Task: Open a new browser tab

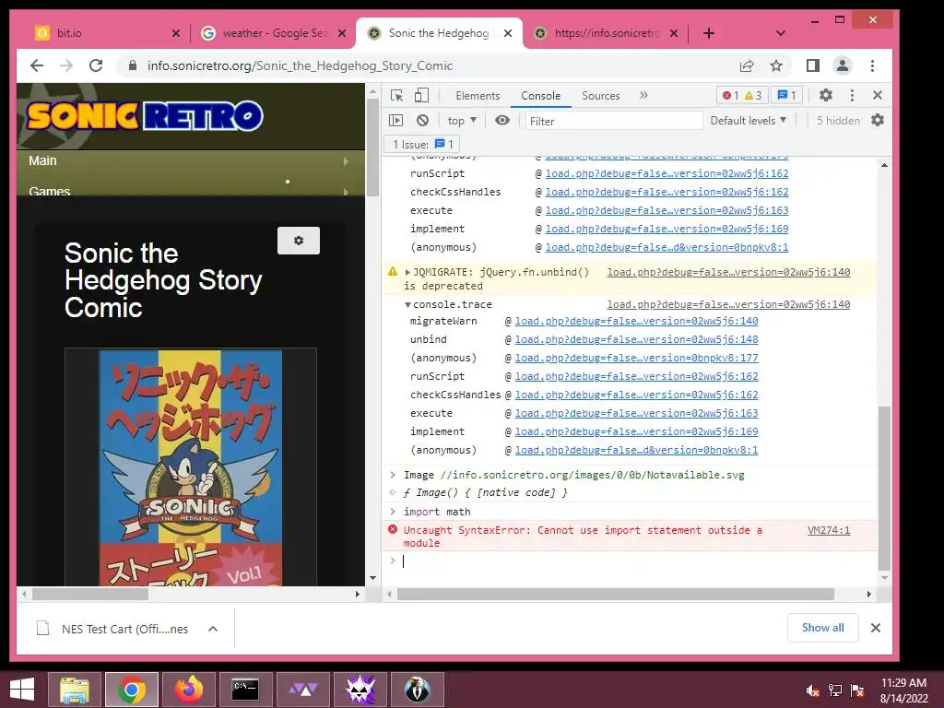Action: (709, 33)
